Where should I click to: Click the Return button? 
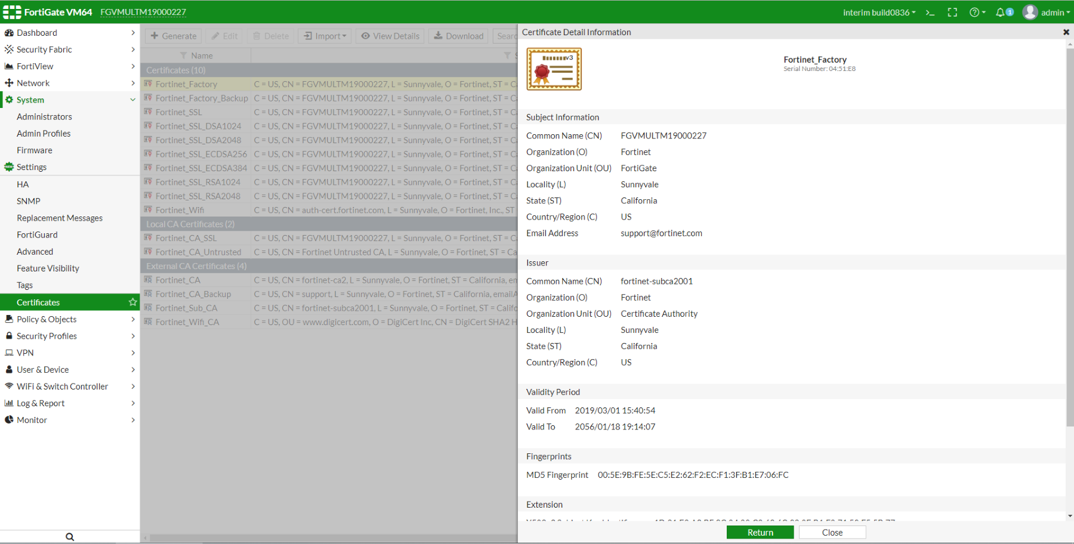click(760, 531)
